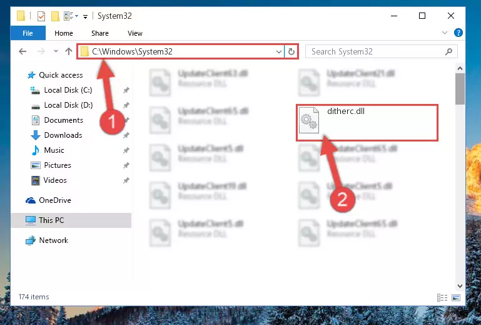Open Pictures in the sidebar
This screenshot has height=325, width=481.
click(51, 165)
